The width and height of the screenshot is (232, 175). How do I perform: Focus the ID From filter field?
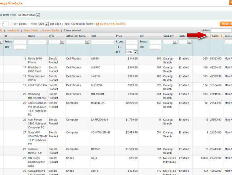pos(20,42)
